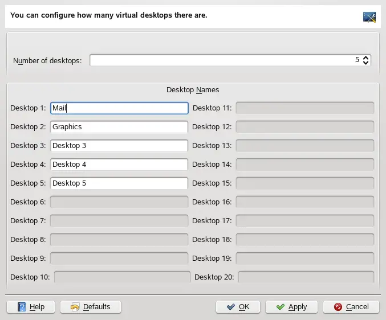
Task: Click the disabled Desktop 11 name field
Action: (x=305, y=108)
